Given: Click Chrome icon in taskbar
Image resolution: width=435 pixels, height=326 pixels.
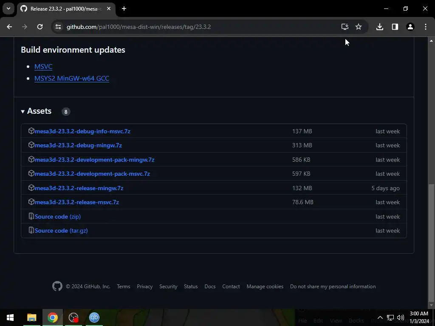Looking at the screenshot, I should (x=52, y=318).
